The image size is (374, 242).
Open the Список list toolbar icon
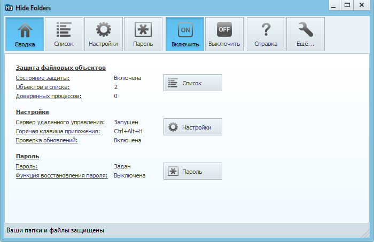[x=64, y=34]
